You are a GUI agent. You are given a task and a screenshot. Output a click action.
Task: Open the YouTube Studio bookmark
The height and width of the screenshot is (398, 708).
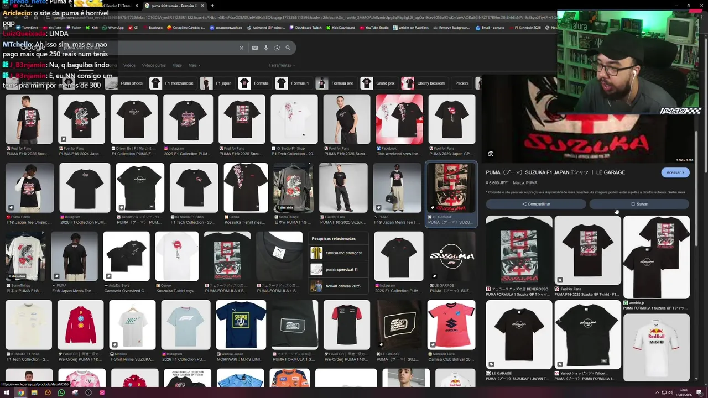pos(374,28)
